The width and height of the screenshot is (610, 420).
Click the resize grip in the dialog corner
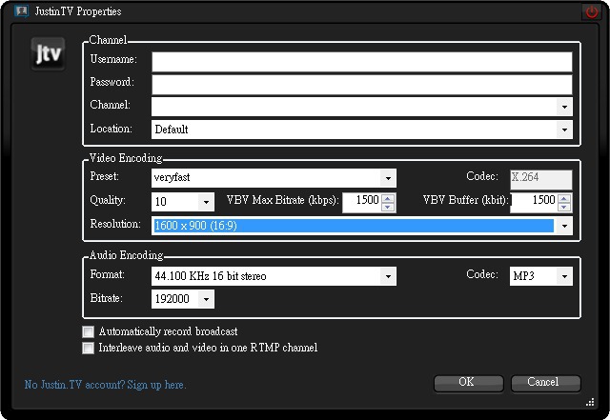pos(590,402)
